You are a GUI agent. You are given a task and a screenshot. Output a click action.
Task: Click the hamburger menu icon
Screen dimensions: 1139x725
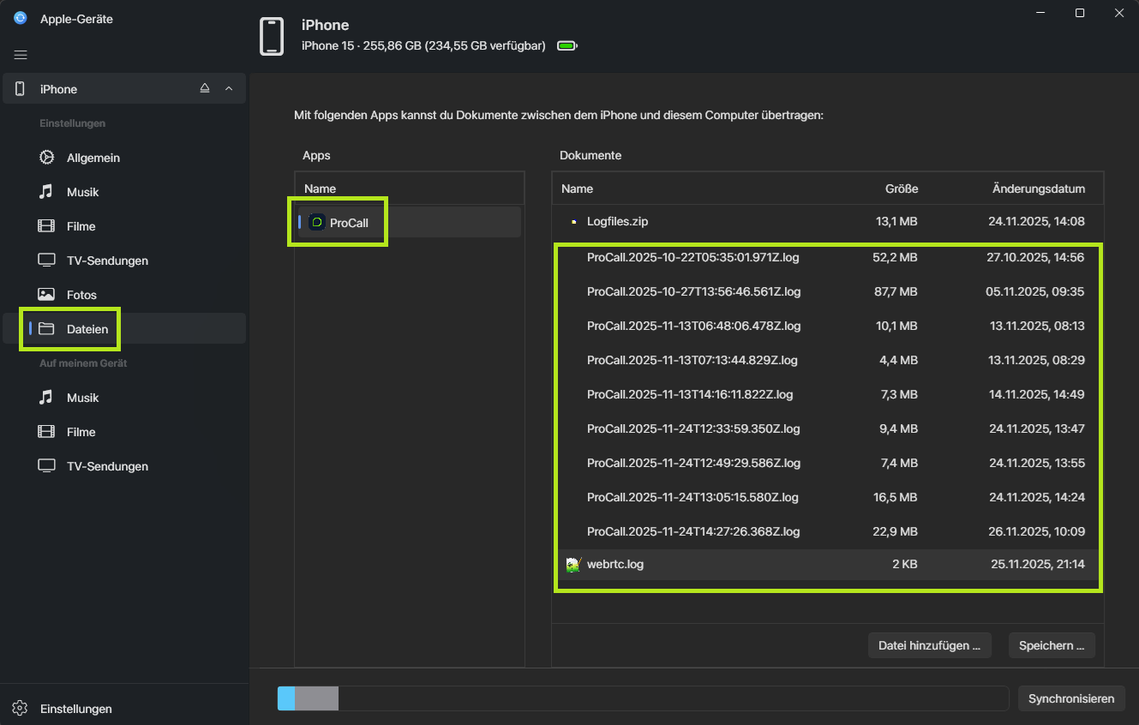21,55
